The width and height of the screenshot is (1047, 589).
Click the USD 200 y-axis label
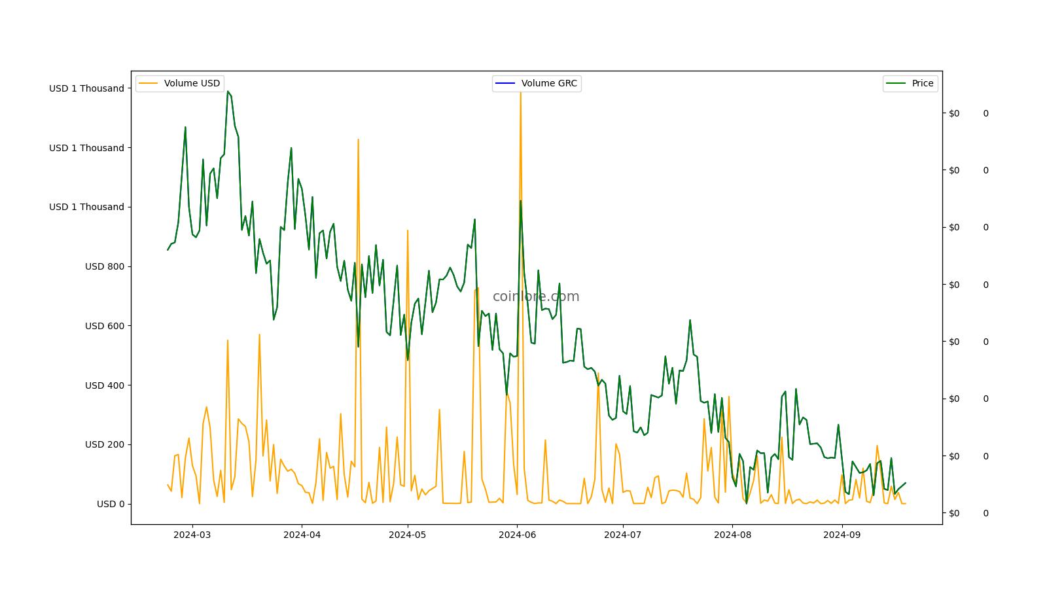click(105, 444)
